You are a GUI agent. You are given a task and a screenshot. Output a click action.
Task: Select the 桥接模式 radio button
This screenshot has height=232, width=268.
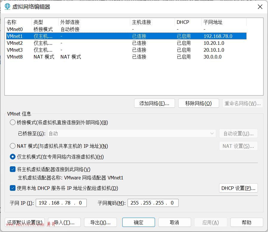click(x=13, y=122)
